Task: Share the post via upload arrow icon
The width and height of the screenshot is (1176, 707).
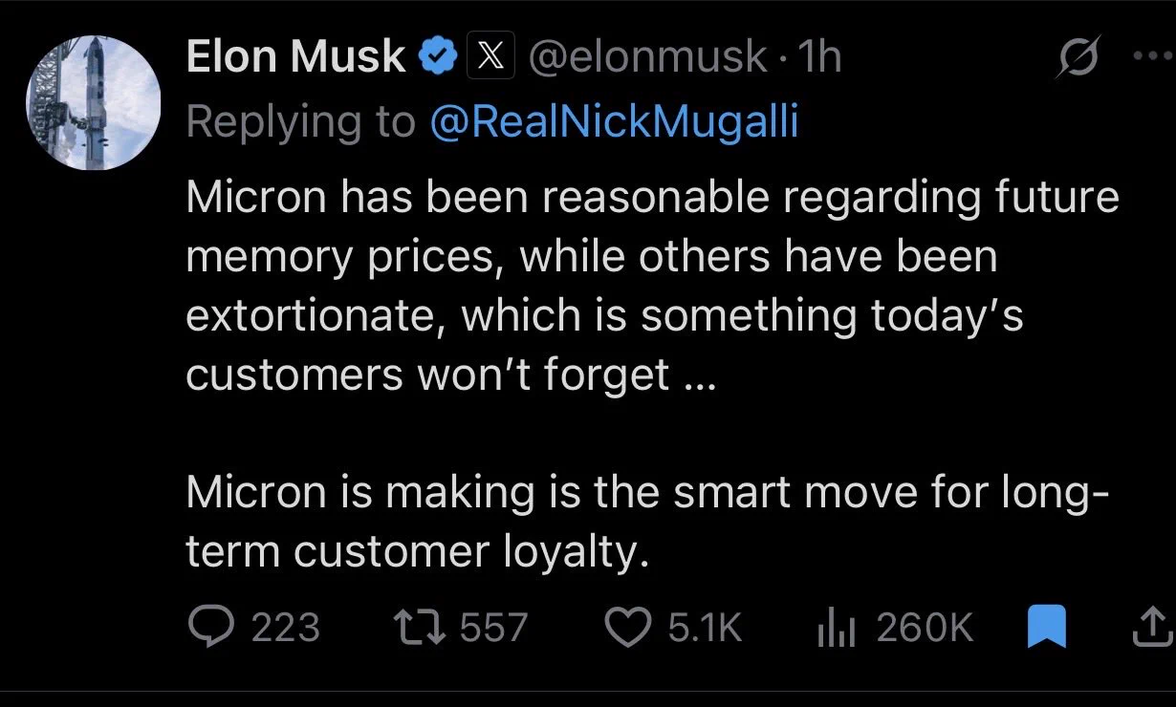Action: tap(1152, 628)
